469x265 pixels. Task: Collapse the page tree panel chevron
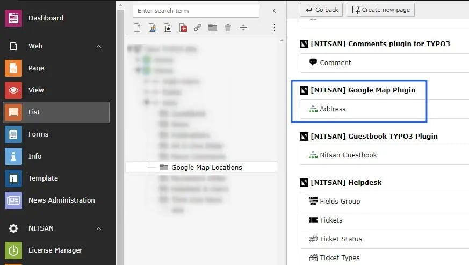pos(275,11)
